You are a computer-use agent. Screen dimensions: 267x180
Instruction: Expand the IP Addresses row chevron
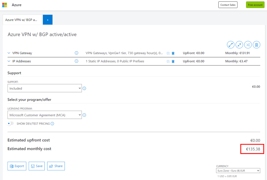(x=9, y=61)
